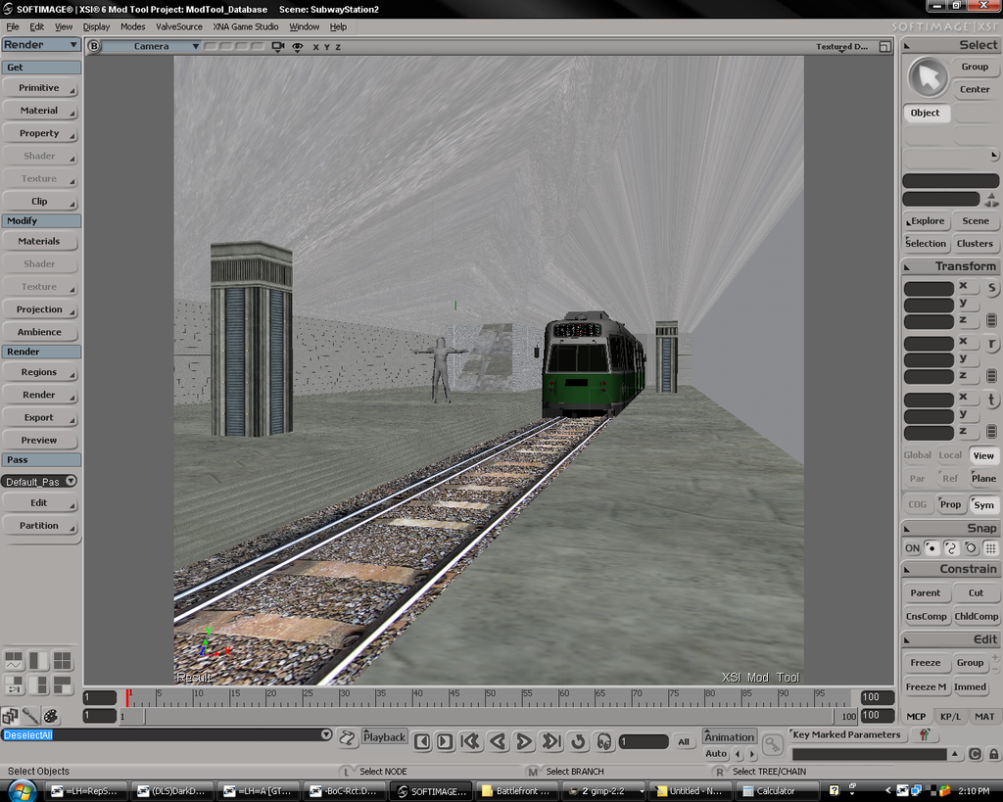1003x802 pixels.
Task: Collapse the Snap panel
Action: coord(907,528)
